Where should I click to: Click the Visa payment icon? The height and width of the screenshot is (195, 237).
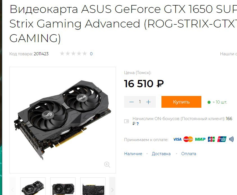click(177, 139)
